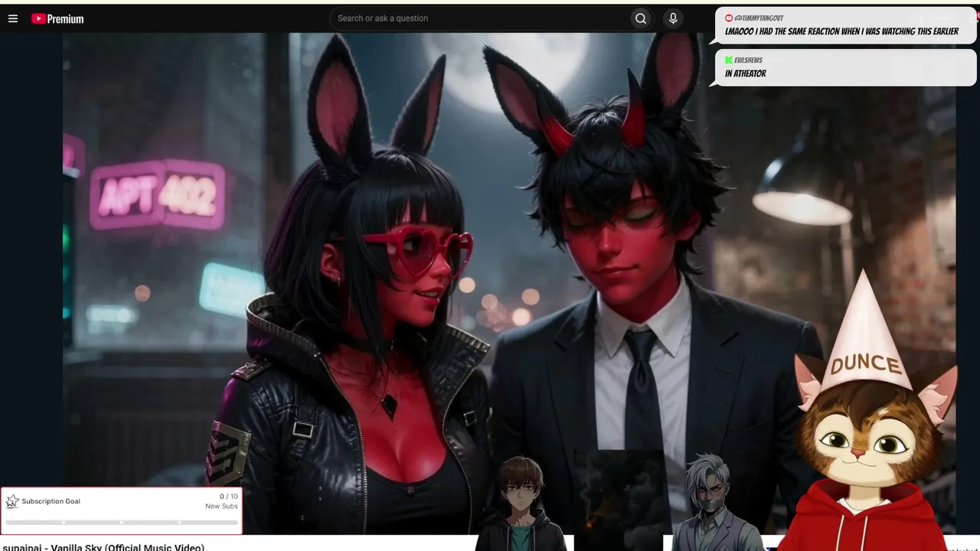Select the "IN ATHEATOR" chat message
Image resolution: width=980 pixels, height=551 pixels.
[x=746, y=73]
